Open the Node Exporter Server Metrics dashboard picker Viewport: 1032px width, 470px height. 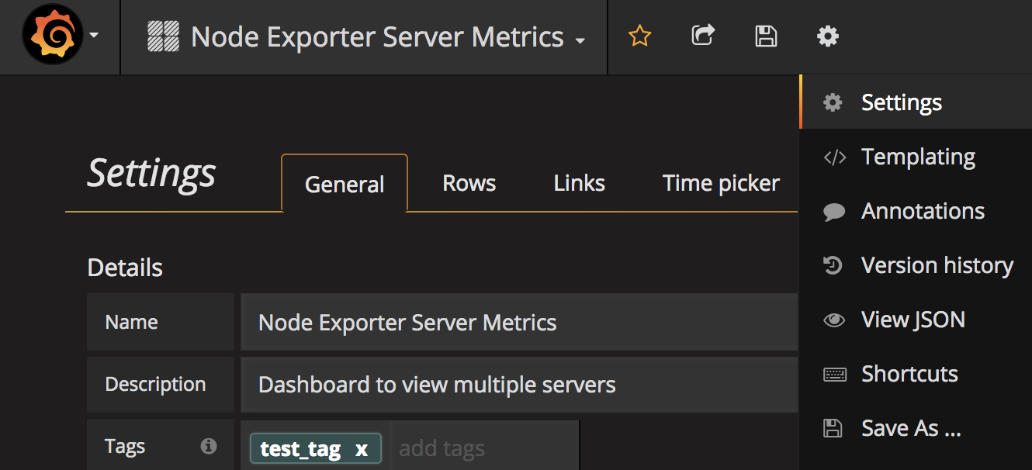[366, 36]
